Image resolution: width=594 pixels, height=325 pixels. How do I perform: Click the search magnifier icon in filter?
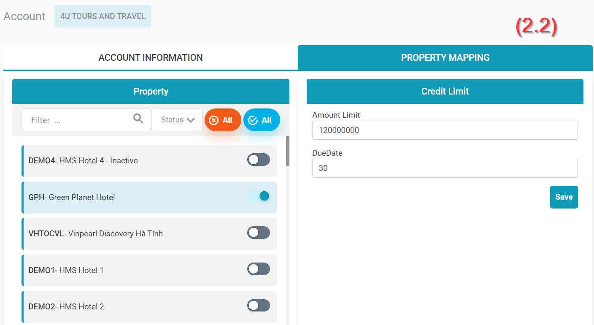click(138, 119)
